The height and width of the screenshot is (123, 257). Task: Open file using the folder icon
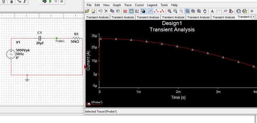(x=87, y=11)
